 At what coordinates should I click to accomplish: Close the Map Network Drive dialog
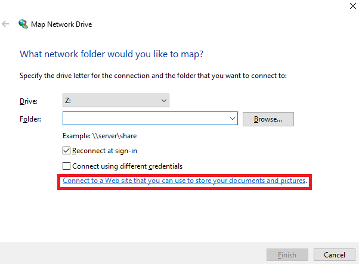pos(353,6)
